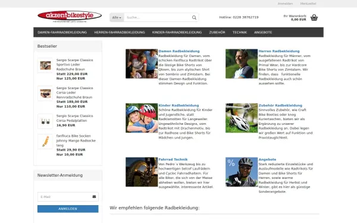Open the Herren Radbekleidung heading link
The width and height of the screenshot is (357, 223).
coord(279,51)
